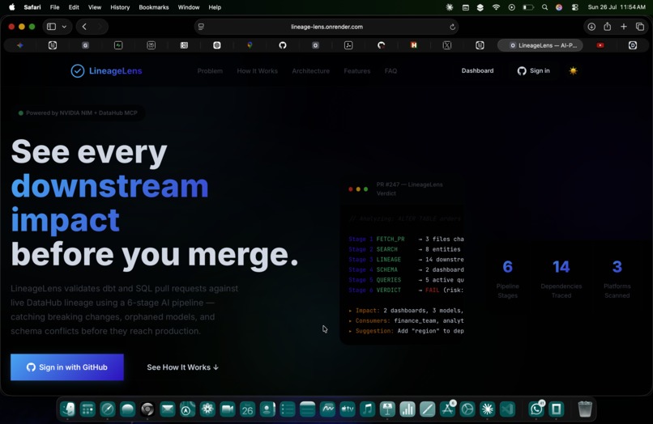Screen dimensions: 653x424
Task: Click the 'Stage 6 VERDICT' terminal line
Action: click(406, 290)
